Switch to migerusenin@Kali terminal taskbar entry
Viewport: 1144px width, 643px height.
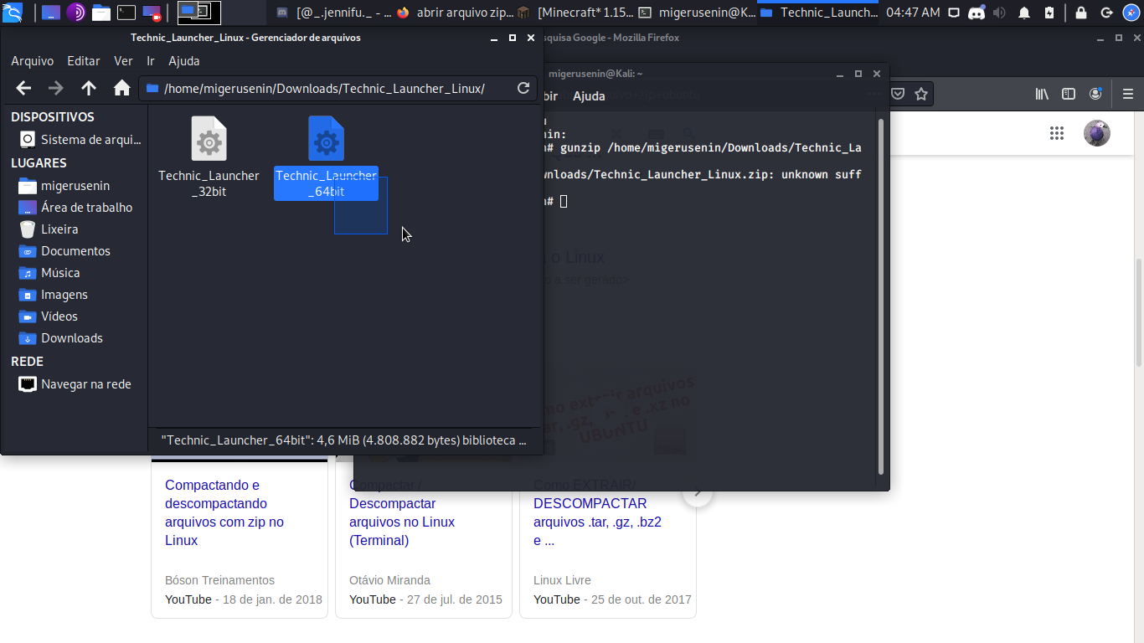696,13
